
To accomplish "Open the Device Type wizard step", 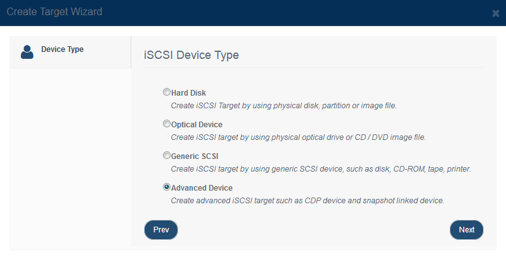I will point(62,49).
